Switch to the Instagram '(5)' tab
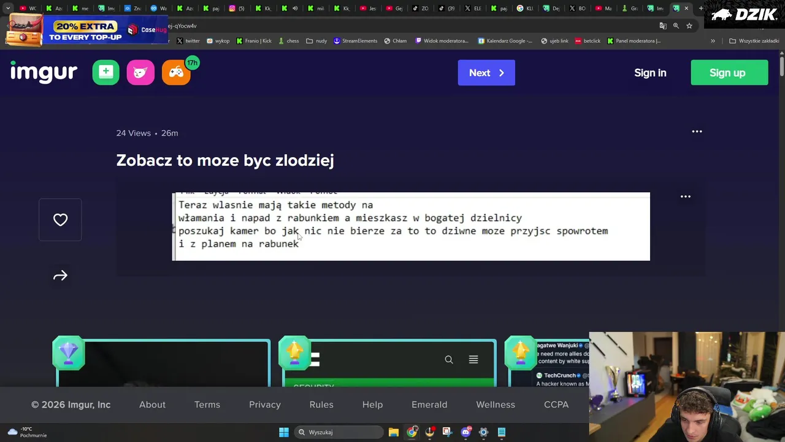Screen dimensions: 785x442 237,9
